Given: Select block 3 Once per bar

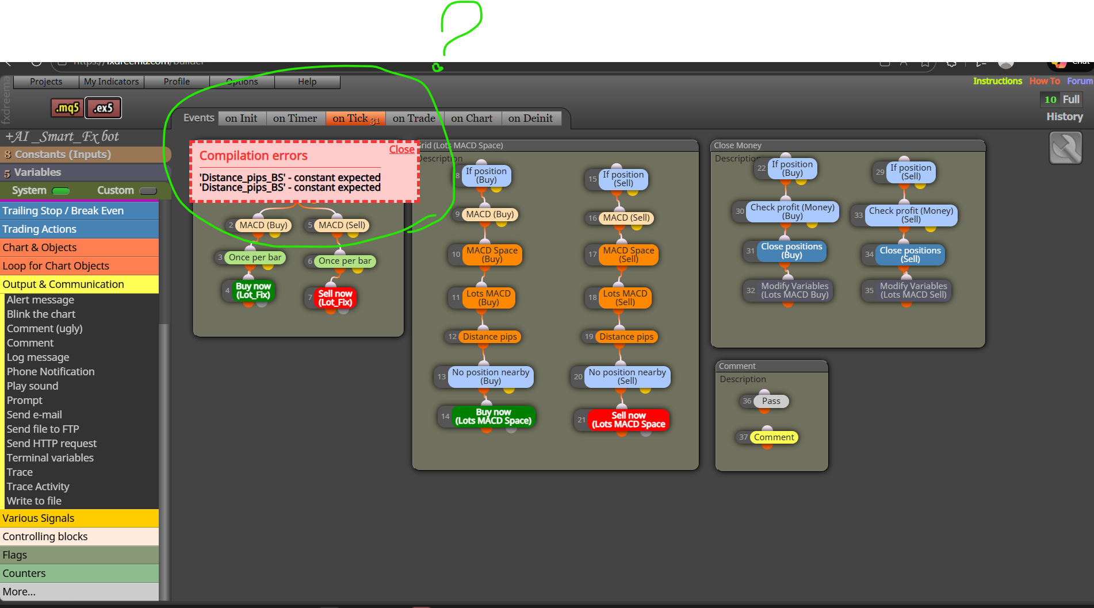Looking at the screenshot, I should click(x=255, y=257).
